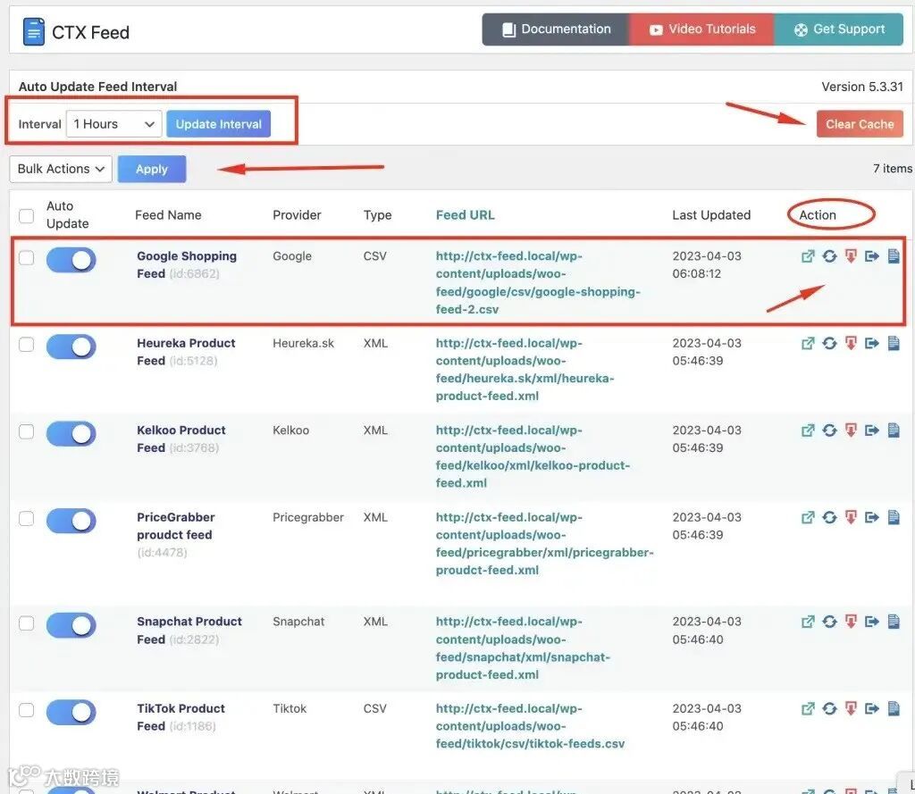Export TikTok Product Feed config
The image size is (915, 794).
[872, 708]
